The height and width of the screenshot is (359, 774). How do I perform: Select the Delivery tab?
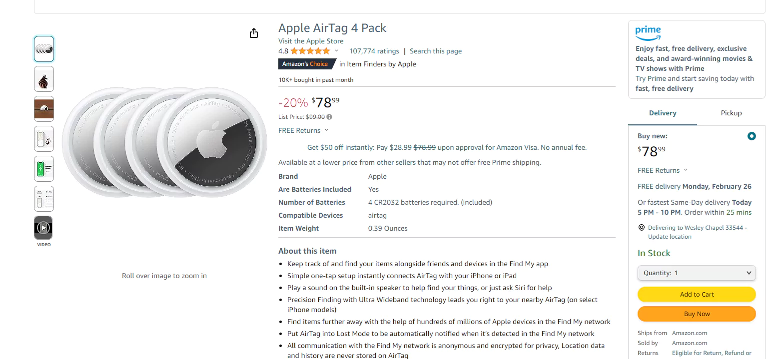[x=662, y=113]
